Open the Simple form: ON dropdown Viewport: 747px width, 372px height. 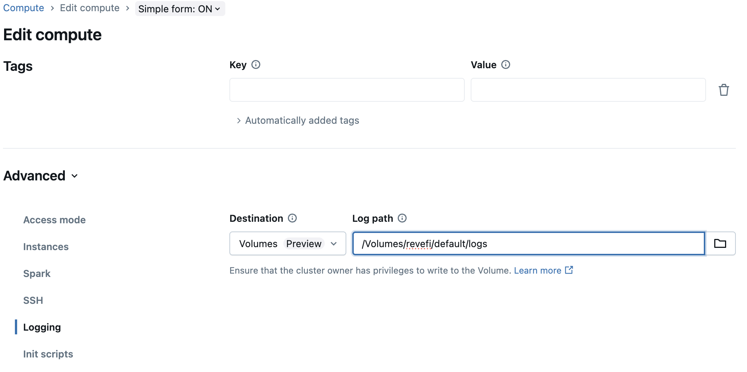[179, 9]
